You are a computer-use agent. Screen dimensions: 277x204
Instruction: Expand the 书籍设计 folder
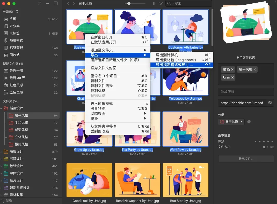[1, 159]
